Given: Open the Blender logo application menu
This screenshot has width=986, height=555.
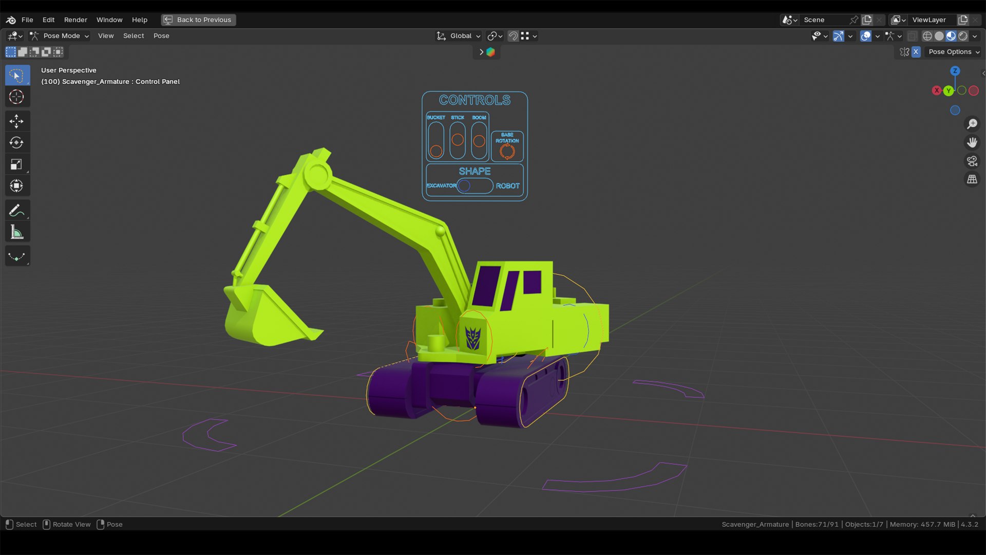Looking at the screenshot, I should click(x=11, y=20).
